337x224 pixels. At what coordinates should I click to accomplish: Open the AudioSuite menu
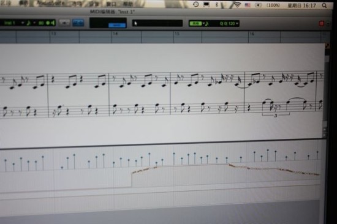click(x=50, y=3)
